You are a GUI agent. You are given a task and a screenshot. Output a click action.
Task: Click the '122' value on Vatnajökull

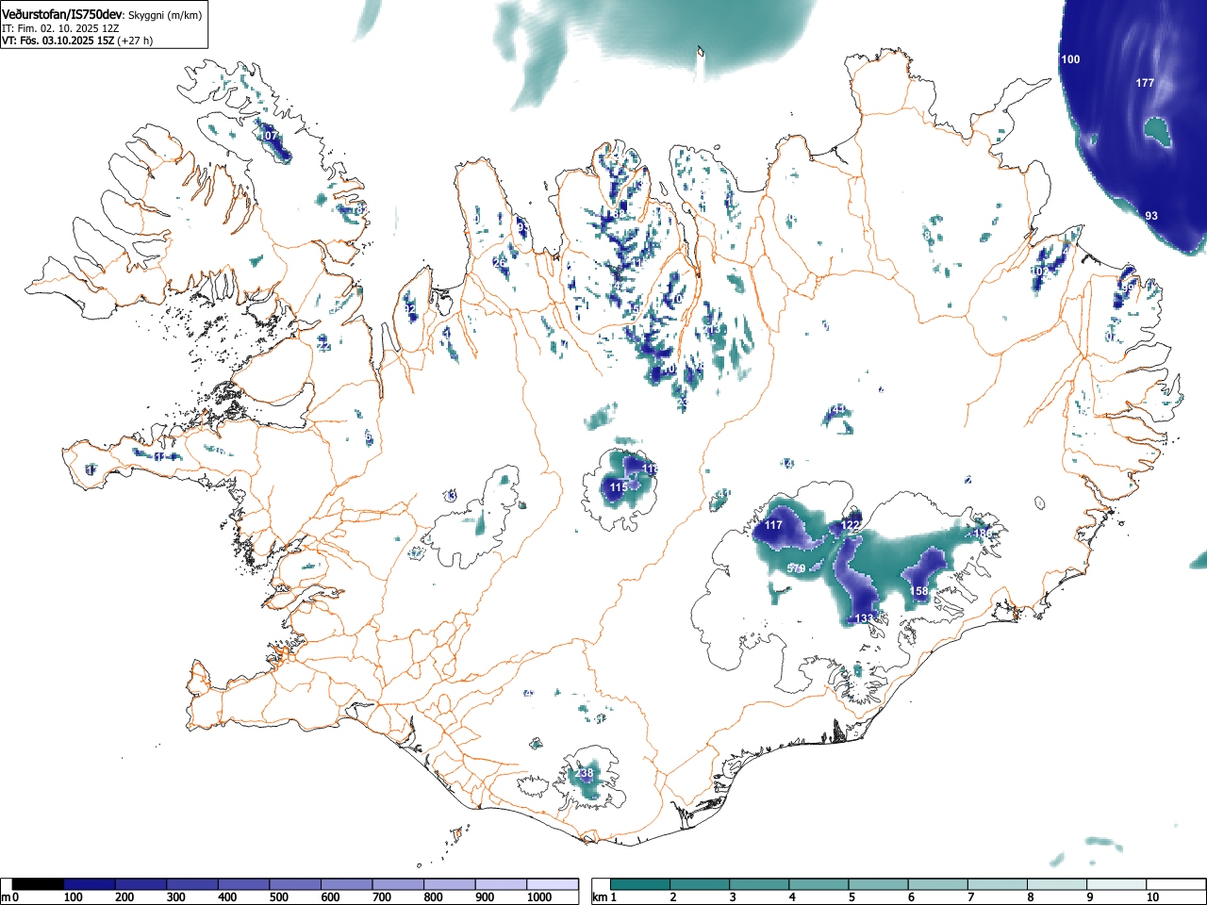click(x=851, y=525)
